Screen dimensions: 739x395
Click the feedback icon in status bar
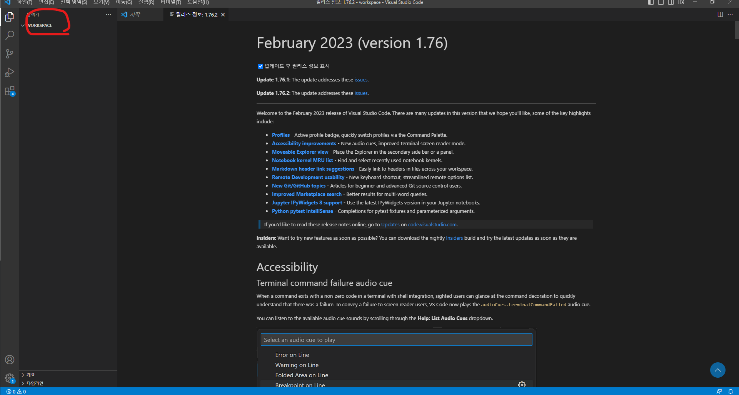coord(719,392)
